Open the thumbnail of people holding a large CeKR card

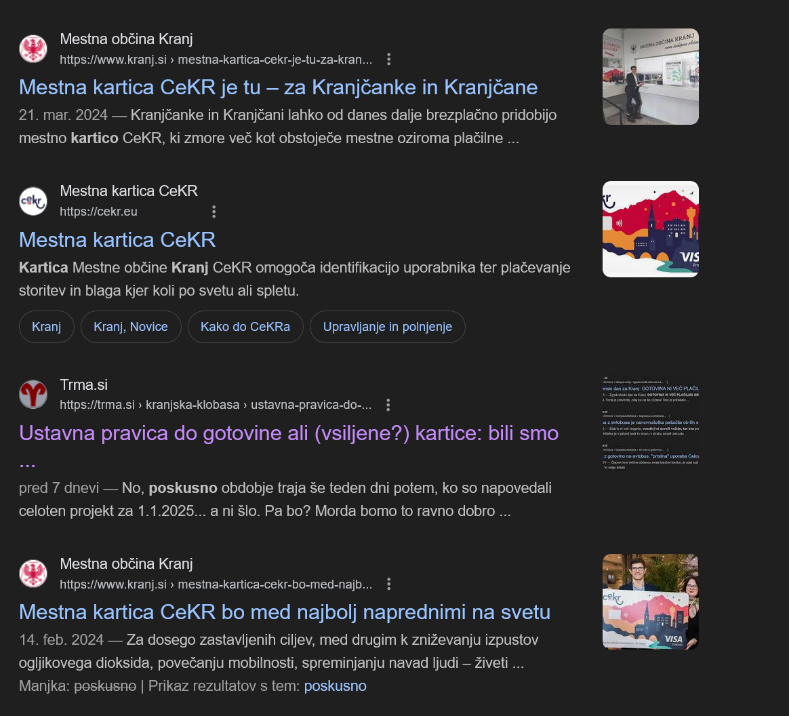tap(651, 602)
